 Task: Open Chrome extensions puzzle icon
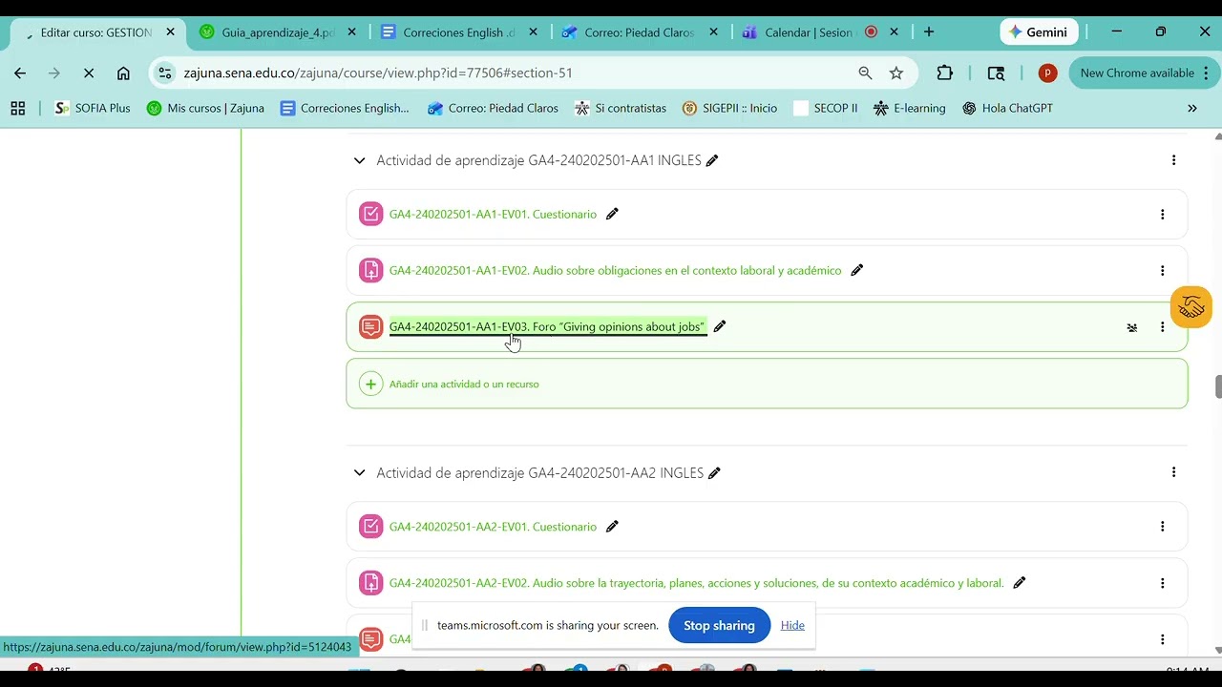(x=944, y=73)
